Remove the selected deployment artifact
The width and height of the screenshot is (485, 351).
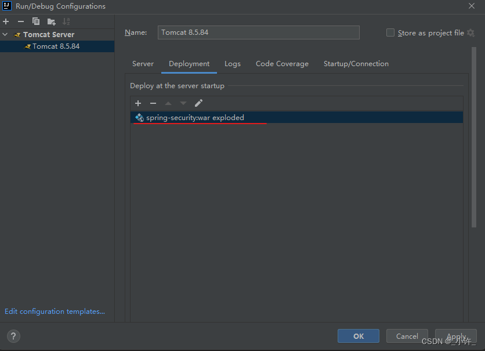[153, 103]
